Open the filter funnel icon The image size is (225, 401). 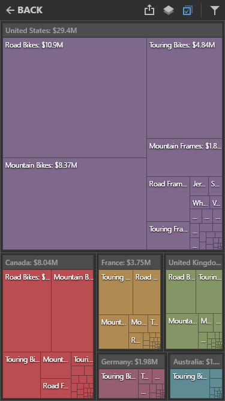click(215, 10)
